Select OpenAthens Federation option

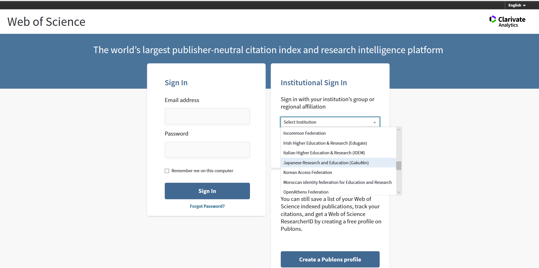(338, 192)
